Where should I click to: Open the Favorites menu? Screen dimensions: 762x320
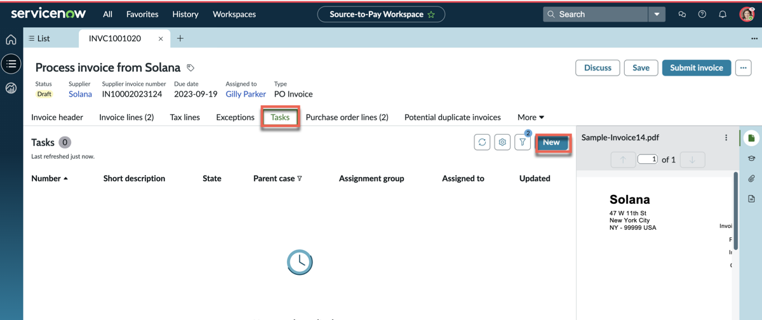(x=142, y=14)
